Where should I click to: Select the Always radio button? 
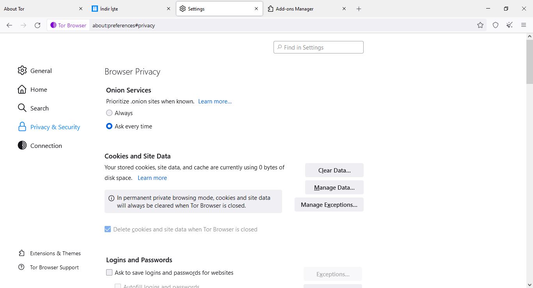click(x=109, y=113)
